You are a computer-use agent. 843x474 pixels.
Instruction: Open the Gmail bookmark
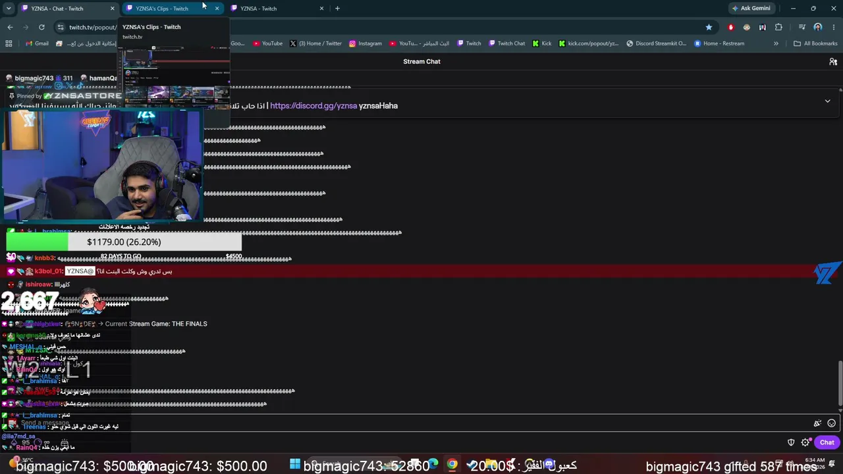pos(38,43)
